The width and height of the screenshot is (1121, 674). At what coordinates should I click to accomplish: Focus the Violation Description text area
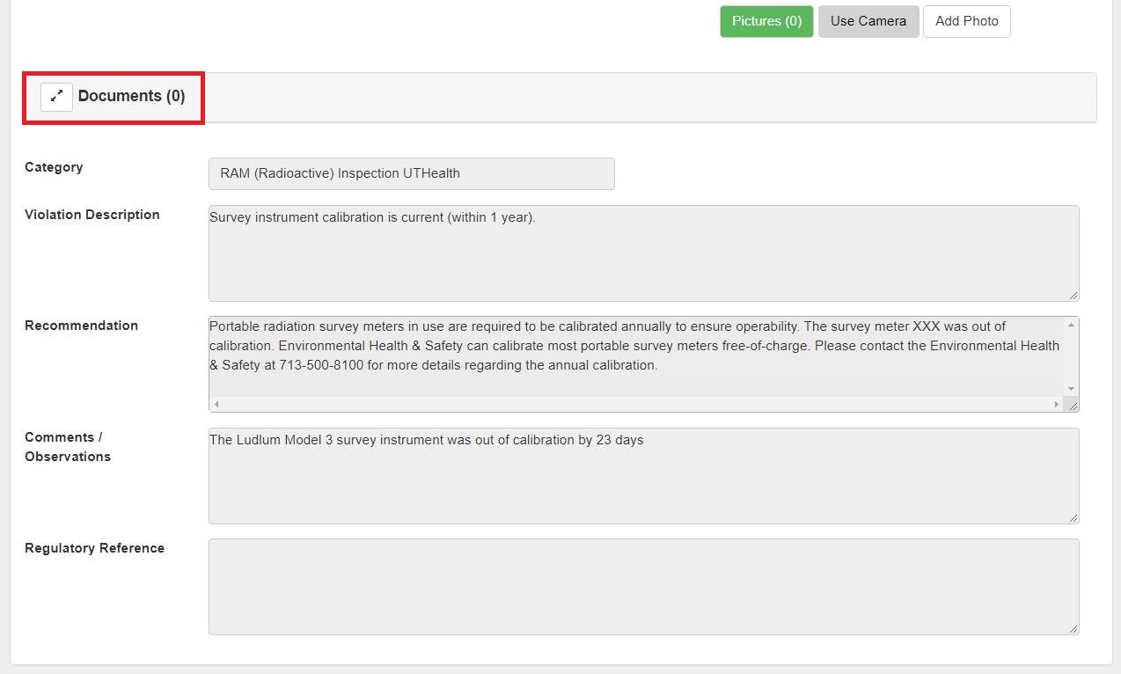642,253
